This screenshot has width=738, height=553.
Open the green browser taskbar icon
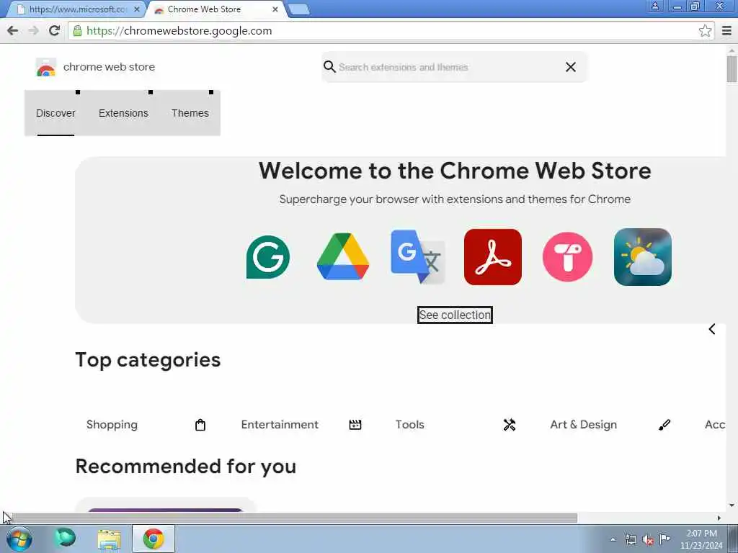coord(65,539)
